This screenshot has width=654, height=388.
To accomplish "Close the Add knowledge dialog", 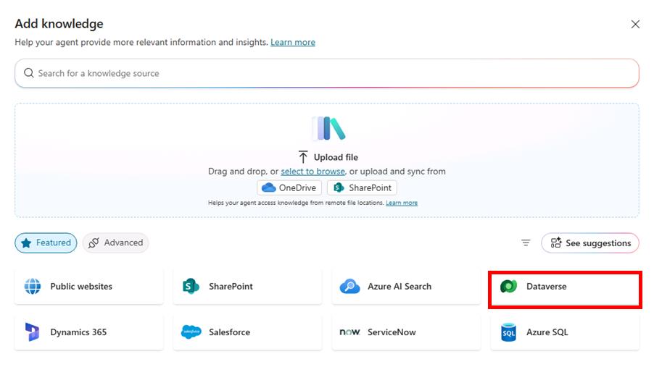I will [635, 25].
